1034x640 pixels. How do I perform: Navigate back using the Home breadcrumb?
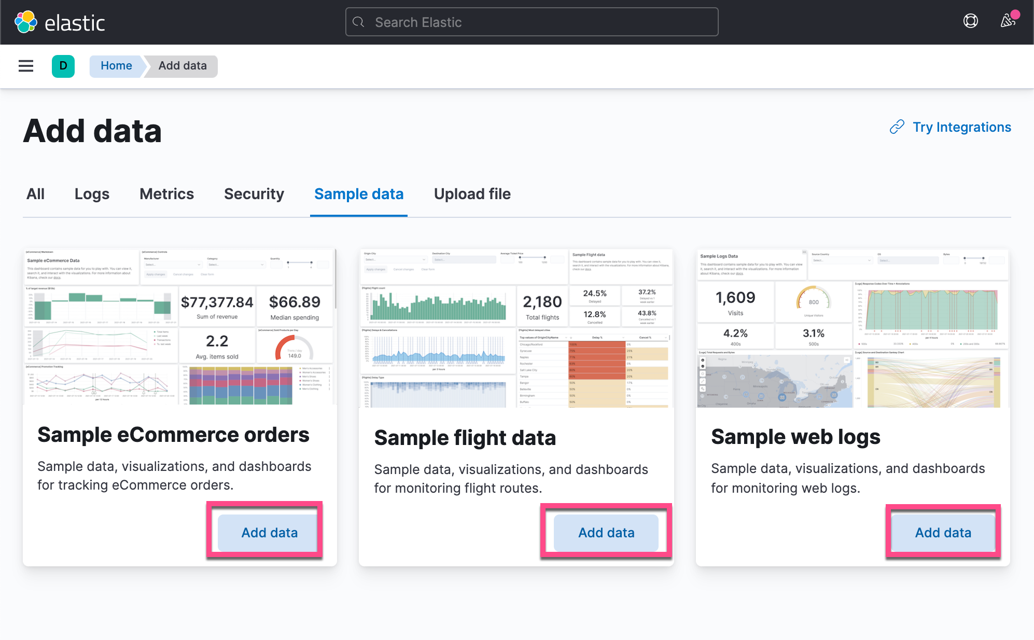tap(116, 66)
